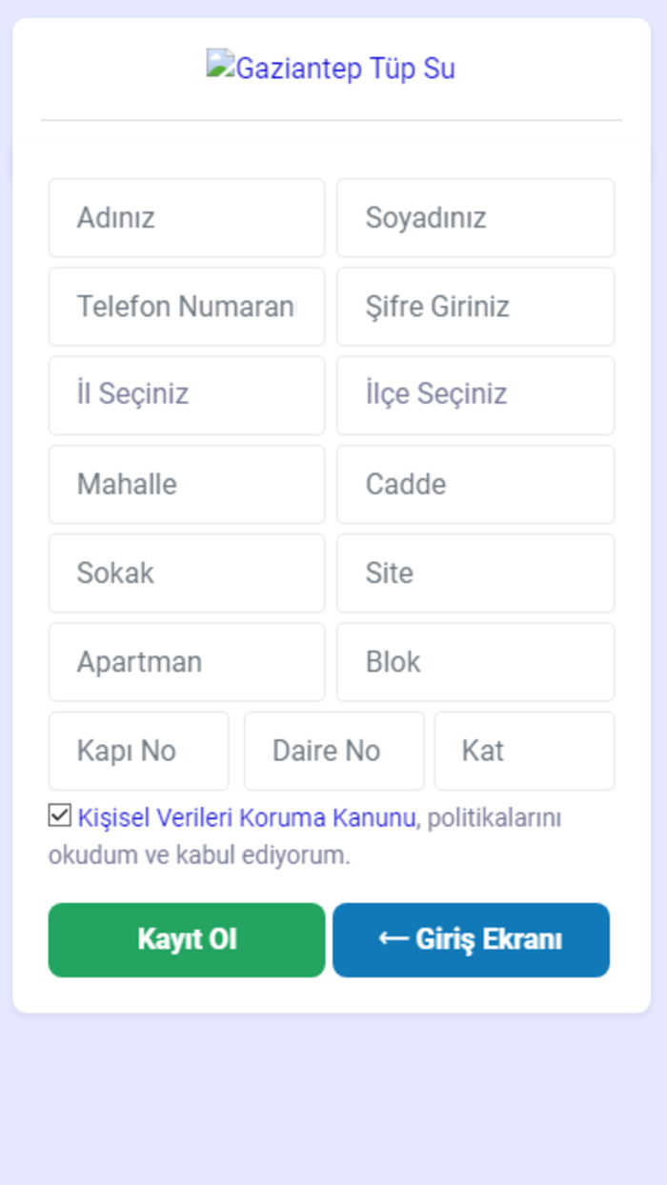Select the Kapı No field
Image resolution: width=667 pixels, height=1185 pixels.
pos(138,751)
